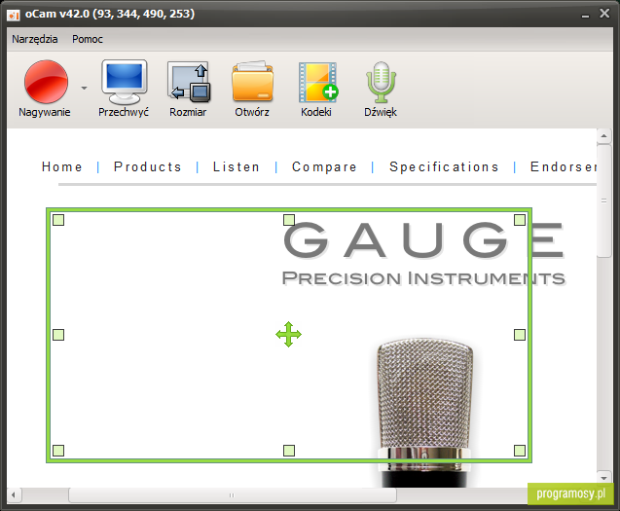Start recording with the red Nagrywanie button
620x511 pixels.
[x=46, y=82]
